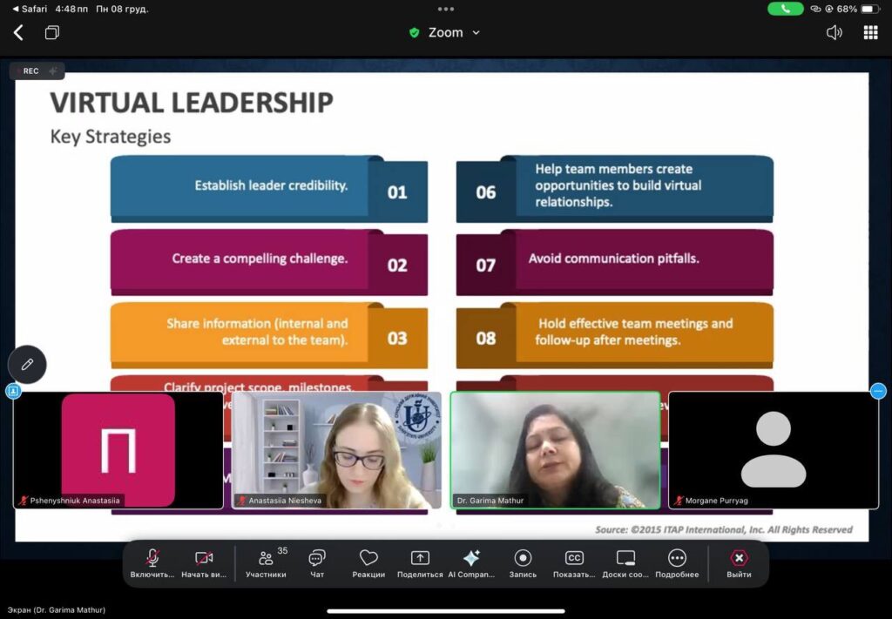Open annotation pencil tool

click(x=27, y=364)
